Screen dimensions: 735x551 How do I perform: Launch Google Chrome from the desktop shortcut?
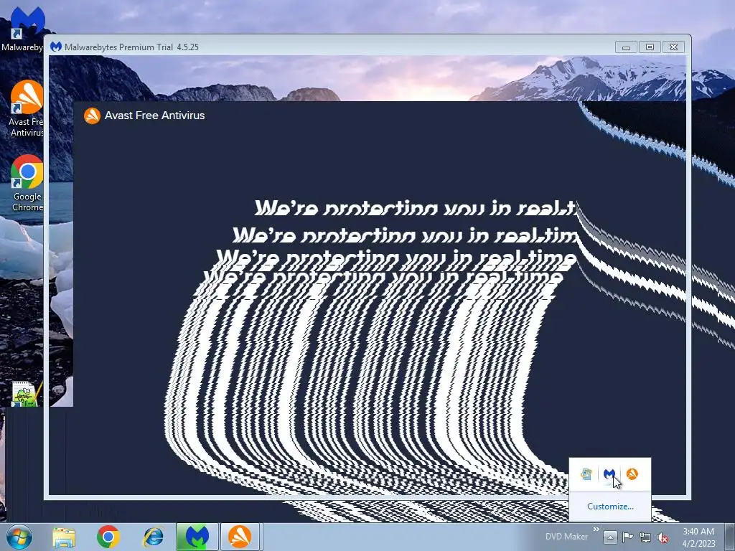pos(27,183)
